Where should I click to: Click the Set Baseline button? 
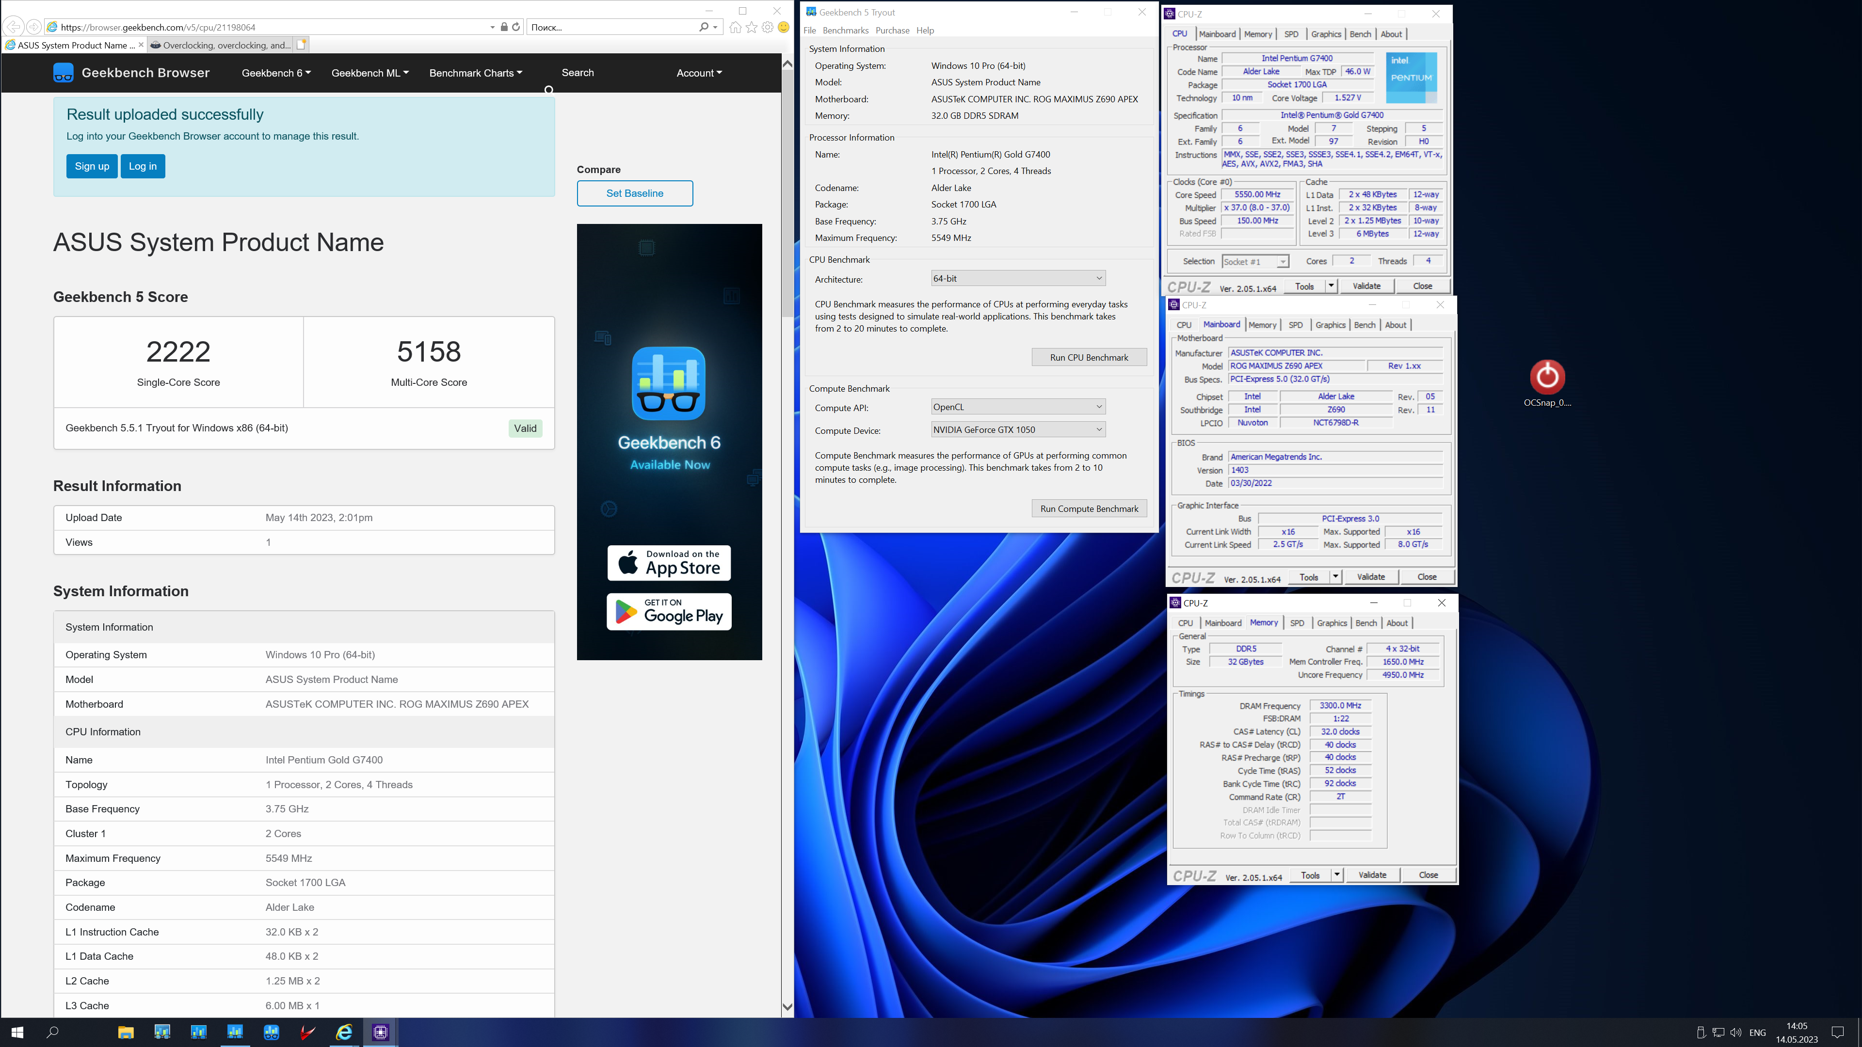point(635,193)
